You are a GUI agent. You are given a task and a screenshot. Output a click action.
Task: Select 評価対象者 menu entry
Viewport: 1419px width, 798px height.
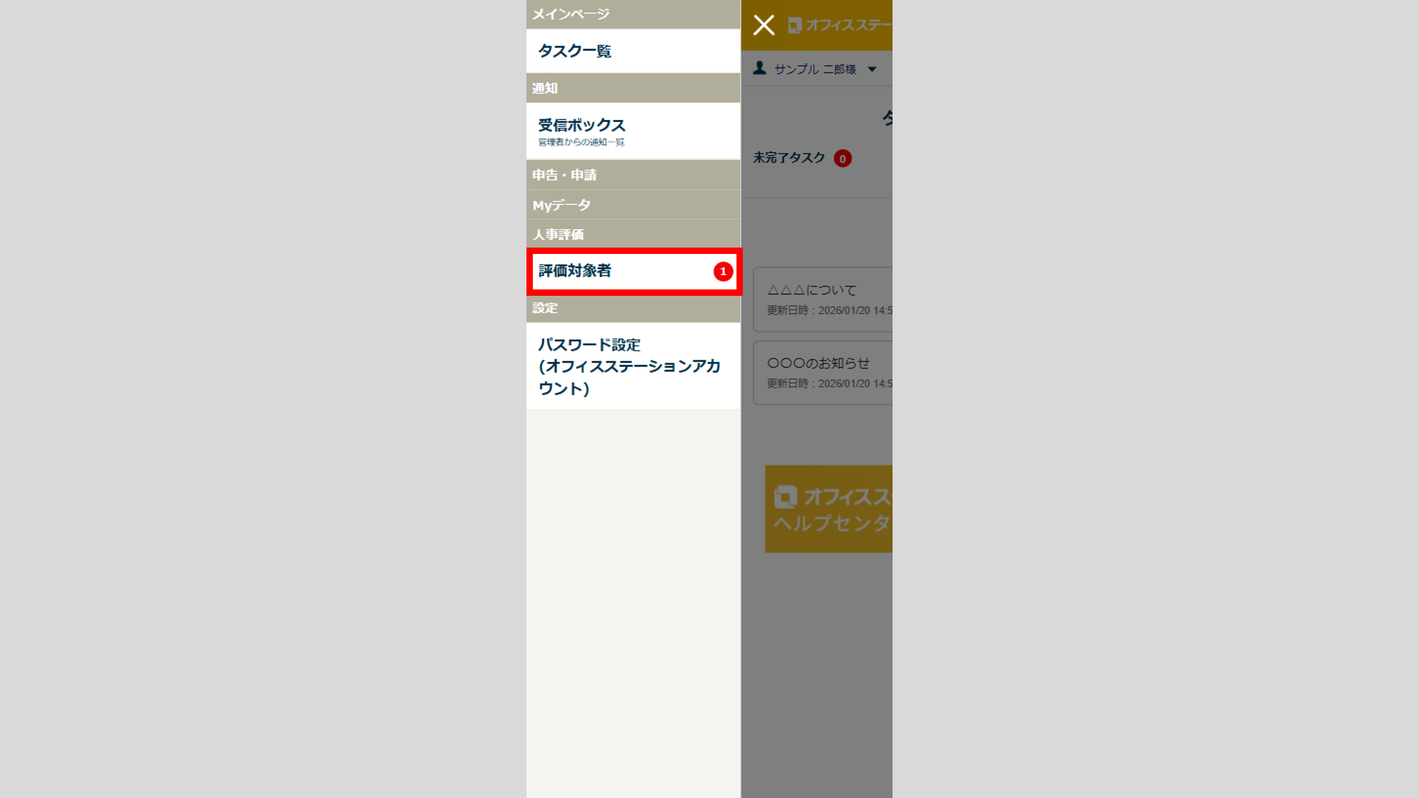(x=634, y=271)
